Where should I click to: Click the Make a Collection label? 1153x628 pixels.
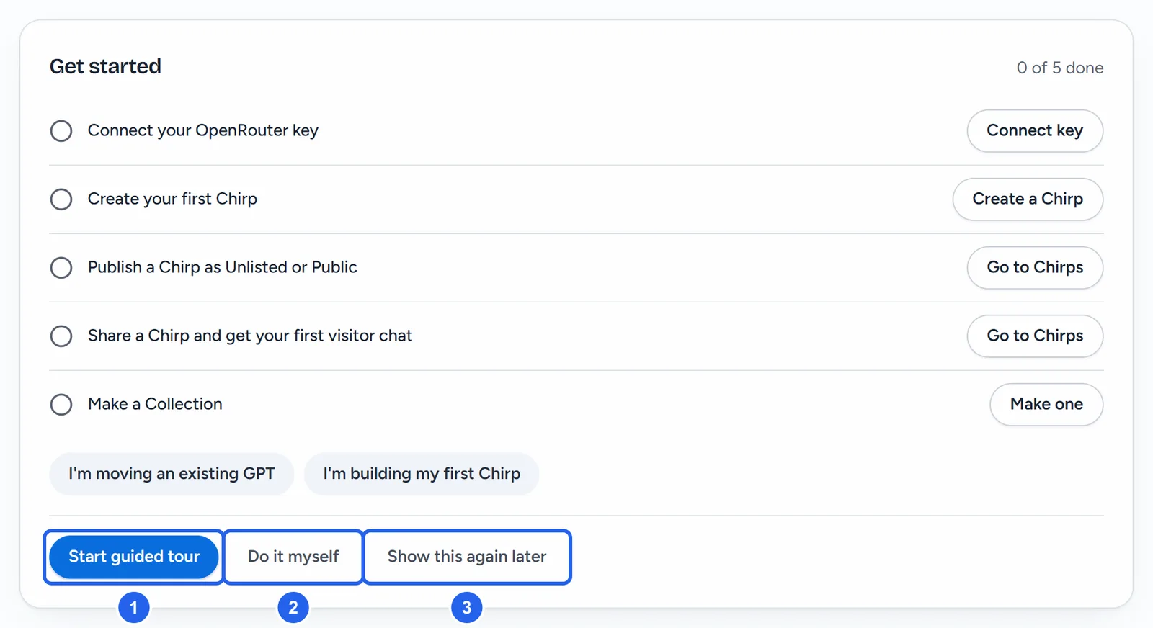(155, 404)
